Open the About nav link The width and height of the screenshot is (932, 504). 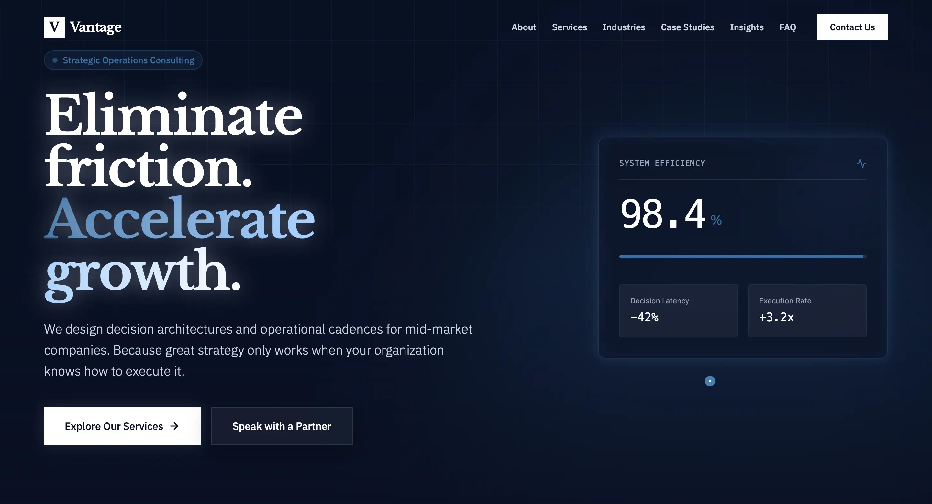(524, 27)
